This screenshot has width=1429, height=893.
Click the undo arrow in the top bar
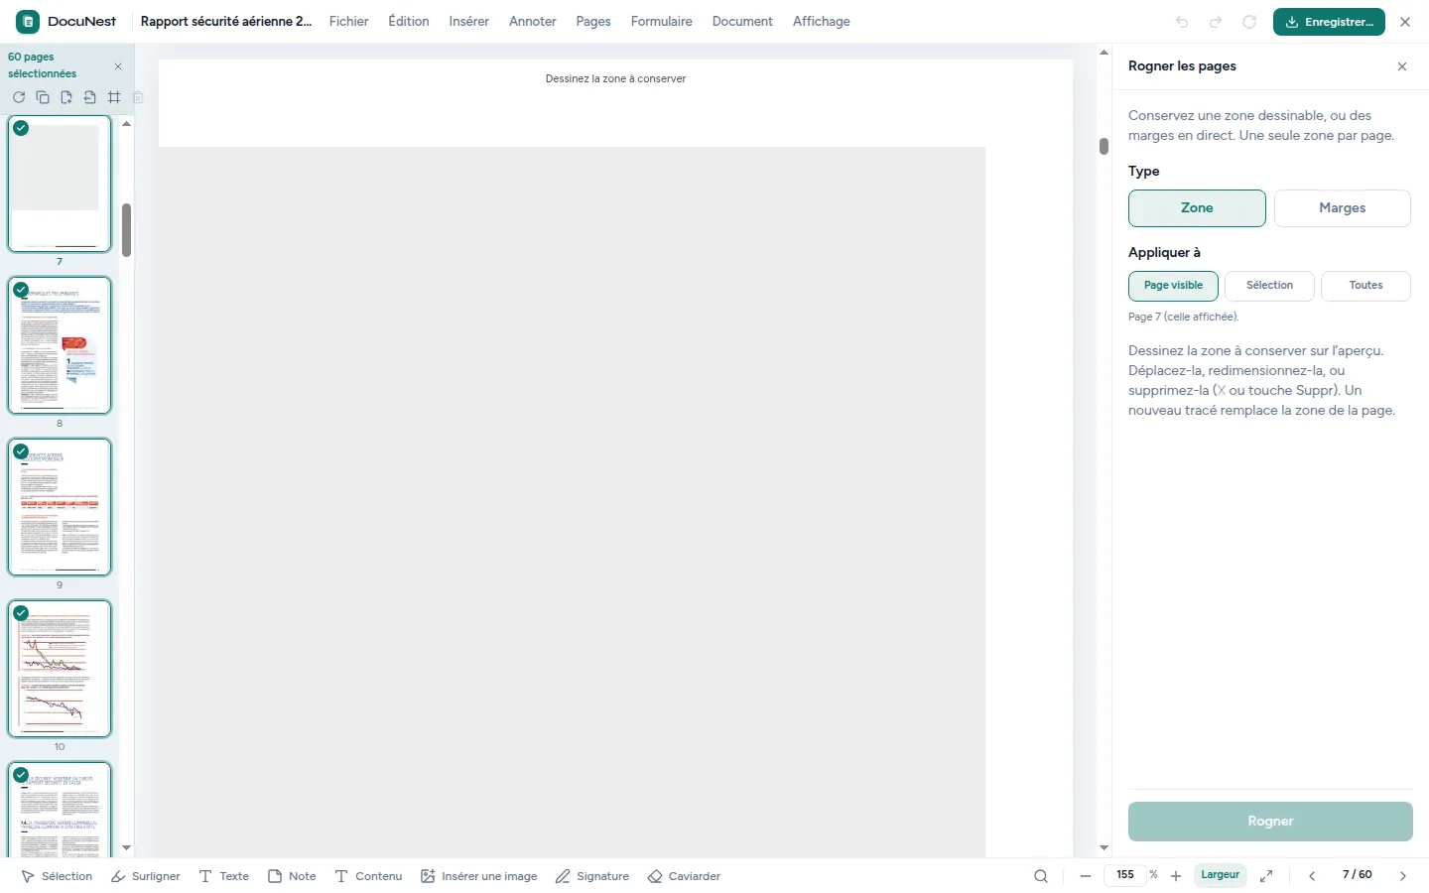coord(1182,22)
